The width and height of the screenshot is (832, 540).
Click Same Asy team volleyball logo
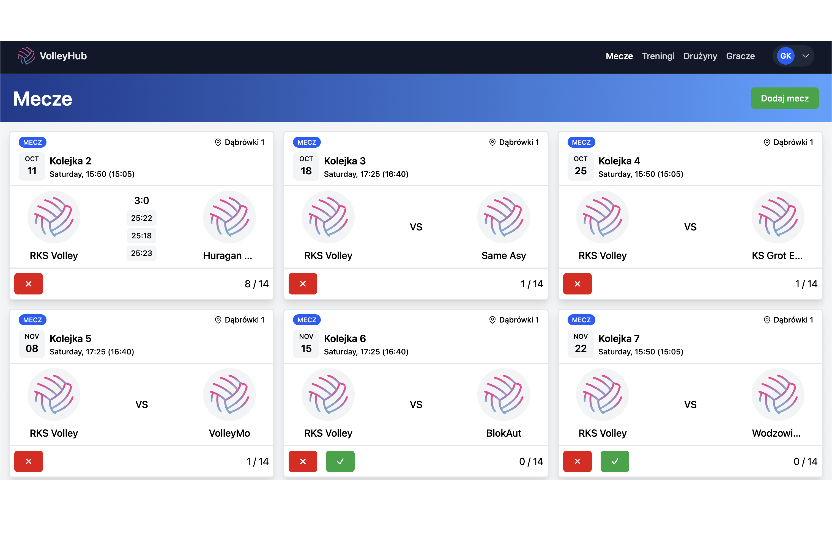point(503,217)
